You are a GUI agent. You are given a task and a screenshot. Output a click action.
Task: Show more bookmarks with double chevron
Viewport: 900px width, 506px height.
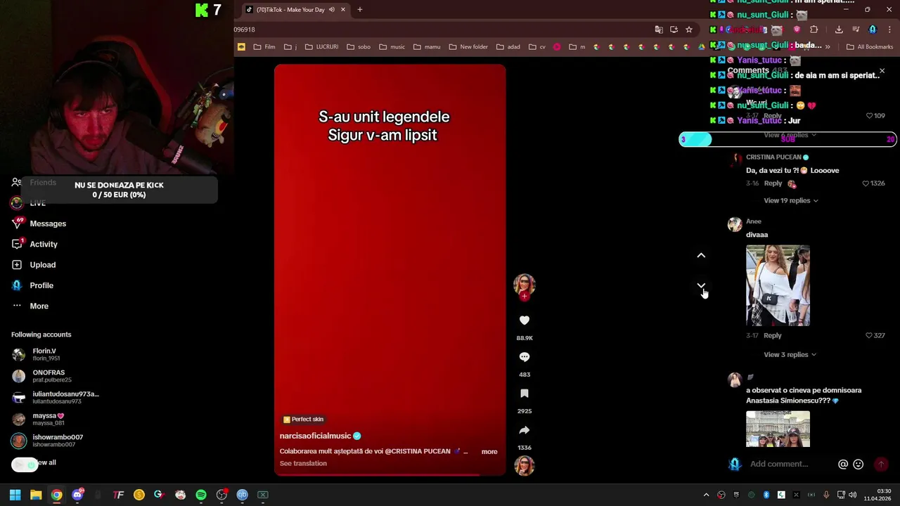828,47
